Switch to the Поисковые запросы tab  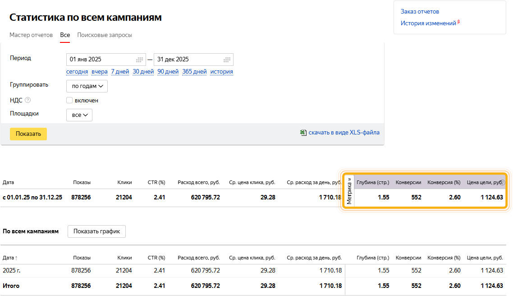pyautogui.click(x=105, y=35)
